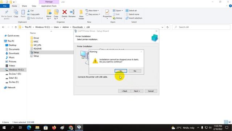Select the README file
The height and width of the screenshot is (131, 232).
coord(37,48)
